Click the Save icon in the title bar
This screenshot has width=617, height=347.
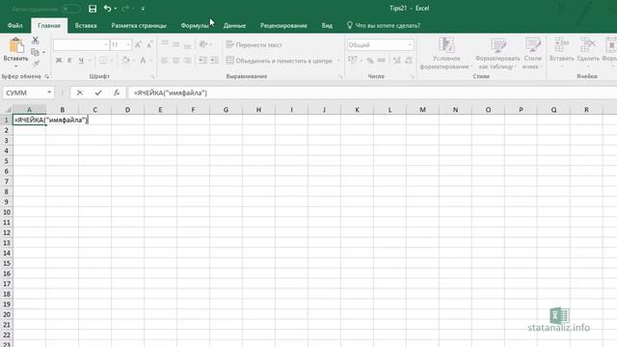(93, 9)
